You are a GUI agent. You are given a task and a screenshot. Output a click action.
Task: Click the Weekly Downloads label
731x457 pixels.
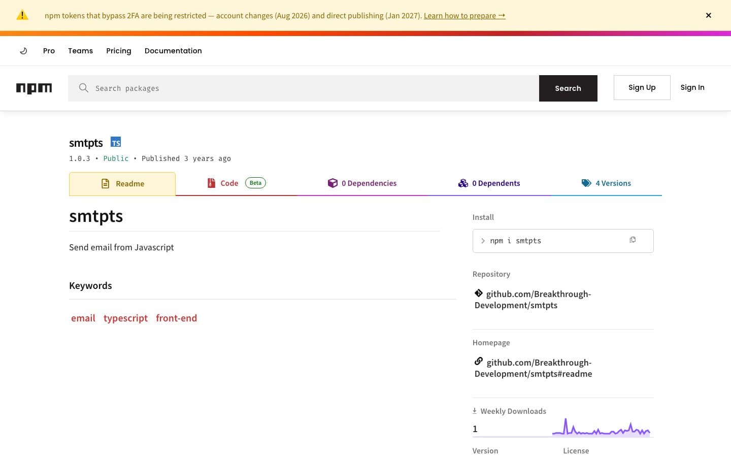(x=513, y=411)
